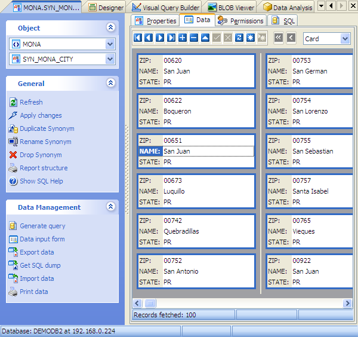Click the horizontal scrollbar right arrow
Viewport: 358px width, 337px height.
tap(347, 303)
